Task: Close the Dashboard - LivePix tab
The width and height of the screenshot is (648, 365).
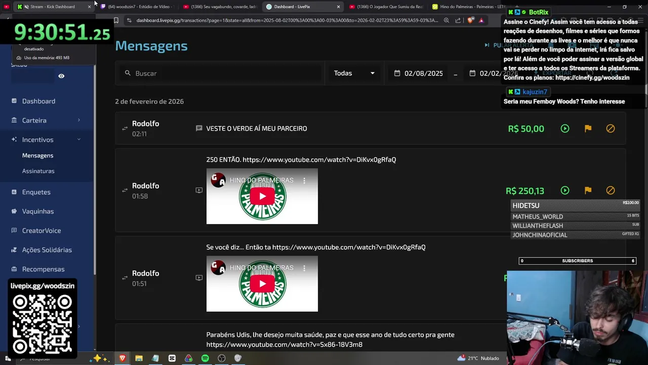Action: 338,7
